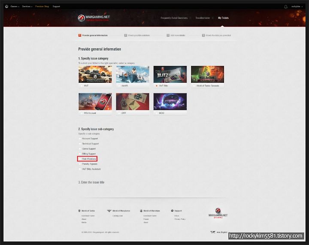Open the rockykim account dropdown

(297, 6)
